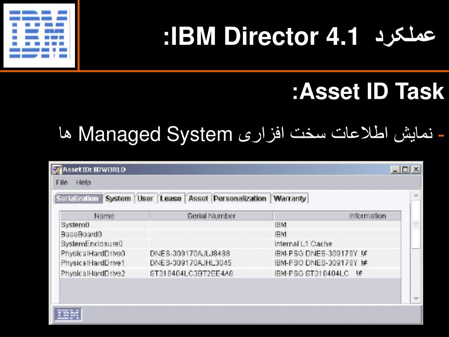449x337 pixels.
Task: Click the IBM logo in window status bar
Action: (x=68, y=314)
